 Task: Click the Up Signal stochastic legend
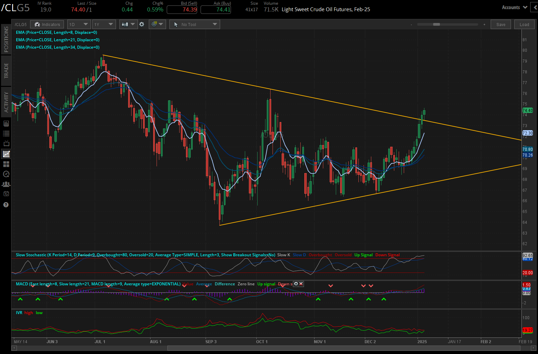(x=364, y=255)
